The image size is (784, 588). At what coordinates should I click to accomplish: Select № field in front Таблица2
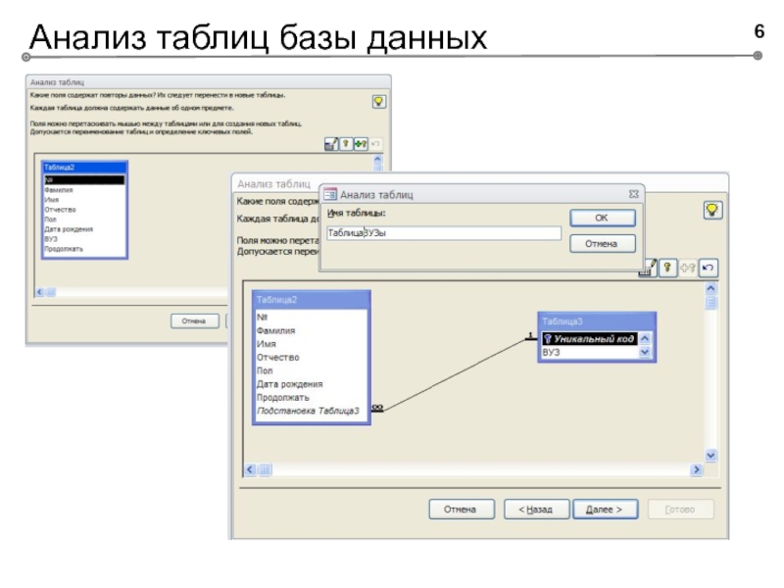(x=311, y=317)
